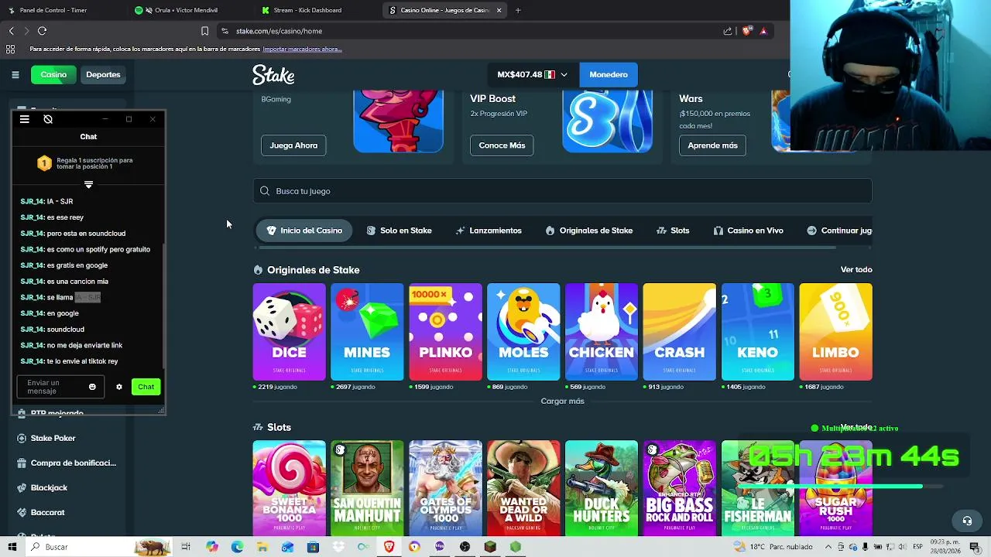Click the Stake logo
The width and height of the screenshot is (991, 557).
click(x=273, y=75)
